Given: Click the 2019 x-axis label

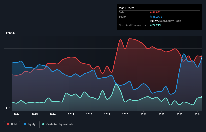Looking at the screenshot, I should click(x=107, y=114).
